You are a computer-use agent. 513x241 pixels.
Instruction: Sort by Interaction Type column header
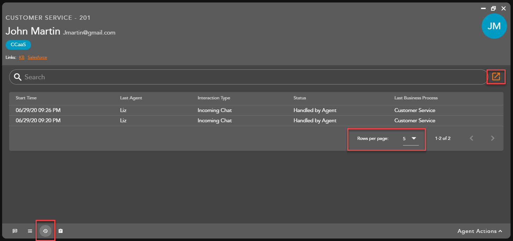[x=214, y=98]
